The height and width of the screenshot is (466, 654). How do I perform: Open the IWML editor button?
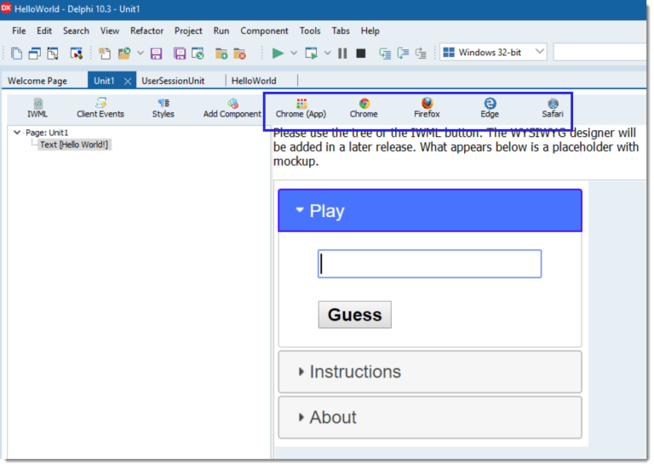[x=37, y=108]
